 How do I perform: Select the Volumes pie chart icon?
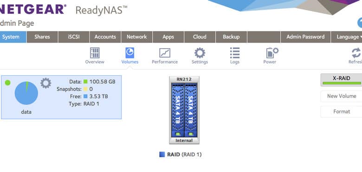click(x=130, y=53)
